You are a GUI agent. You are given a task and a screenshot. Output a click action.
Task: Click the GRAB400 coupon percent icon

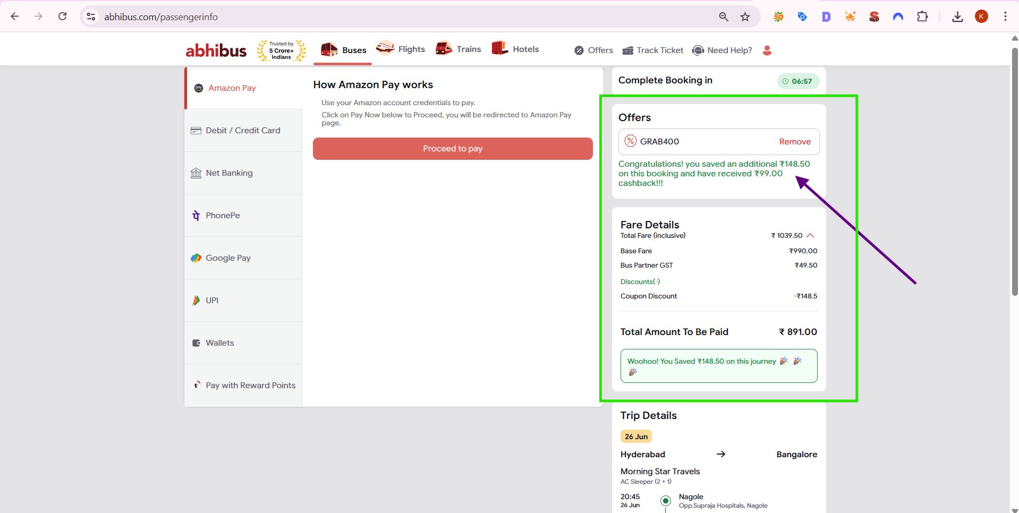pyautogui.click(x=630, y=141)
